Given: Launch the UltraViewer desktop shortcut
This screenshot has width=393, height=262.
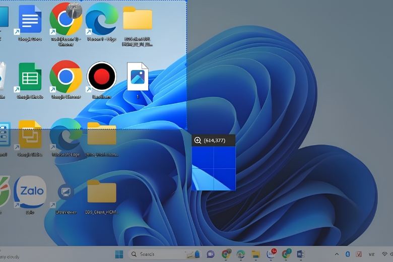Looking at the screenshot, I should point(66,198).
